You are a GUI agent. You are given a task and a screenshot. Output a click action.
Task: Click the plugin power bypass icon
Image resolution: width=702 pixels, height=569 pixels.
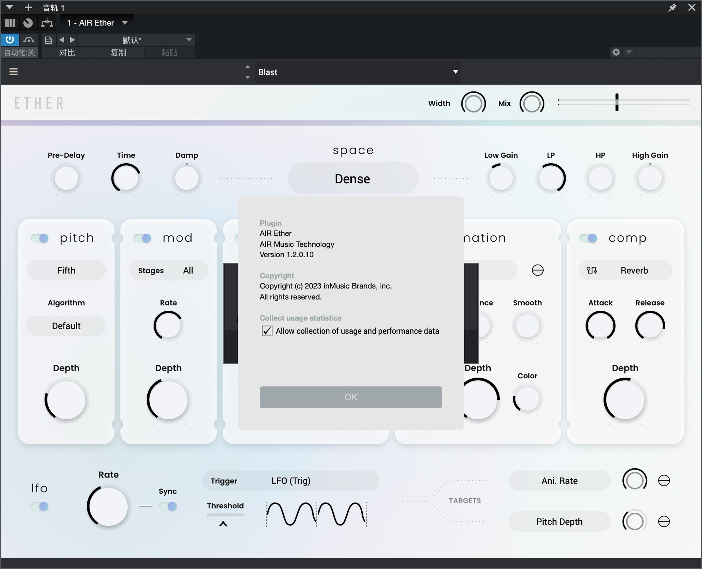(x=10, y=40)
